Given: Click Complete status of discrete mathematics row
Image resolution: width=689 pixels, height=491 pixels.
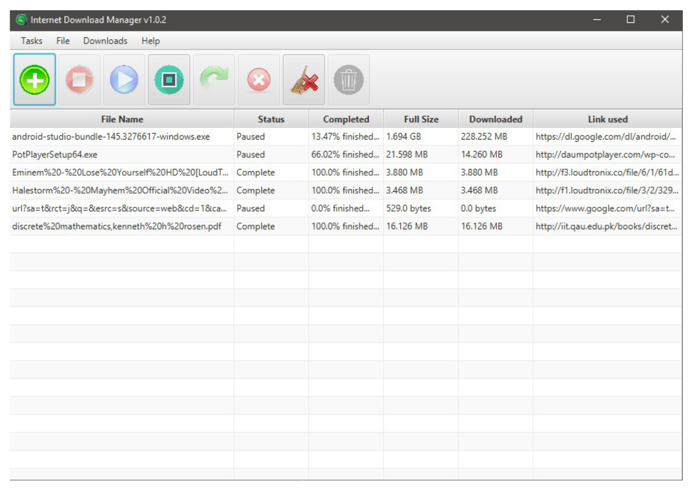Looking at the screenshot, I should 256,227.
